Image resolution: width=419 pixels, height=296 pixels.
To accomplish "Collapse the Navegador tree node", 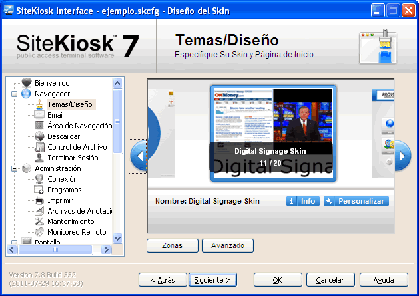I will point(14,94).
